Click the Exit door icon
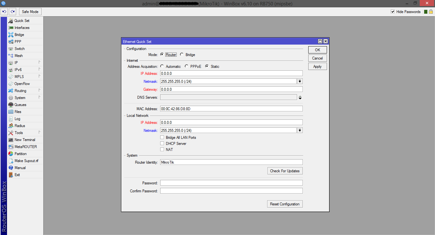This screenshot has height=235, width=435. [x=11, y=175]
